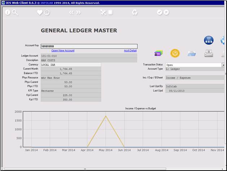Image resolution: width=227 pixels, height=171 pixels.
Task: Click the chart title Income / Expense vs Budget
Action: 141,108
